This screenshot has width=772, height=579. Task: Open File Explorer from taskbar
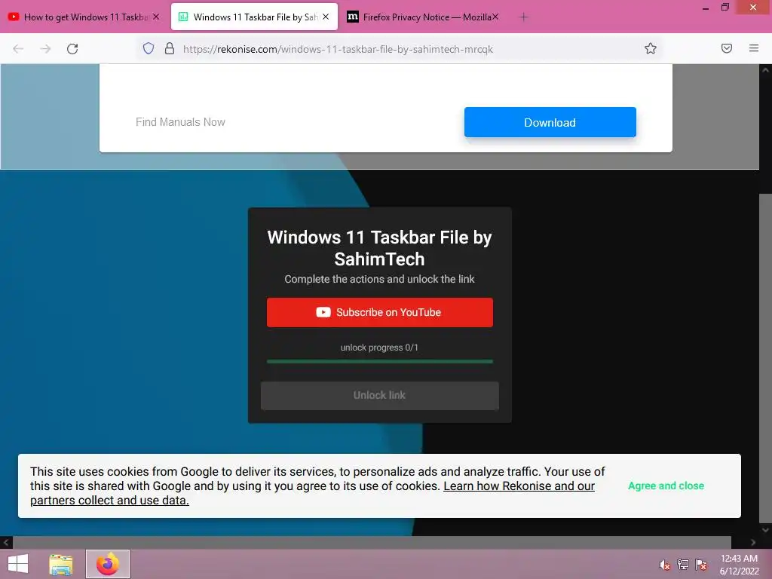(60, 564)
